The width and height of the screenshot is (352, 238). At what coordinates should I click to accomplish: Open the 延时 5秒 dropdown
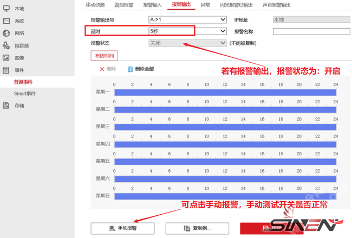tap(187, 31)
